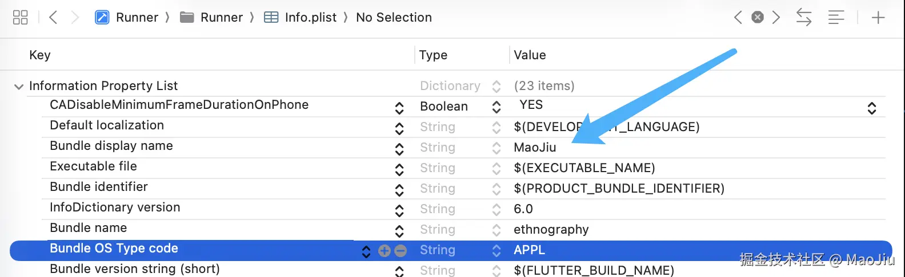
Task: Open key stepper for Bundle display name
Action: tap(399, 149)
